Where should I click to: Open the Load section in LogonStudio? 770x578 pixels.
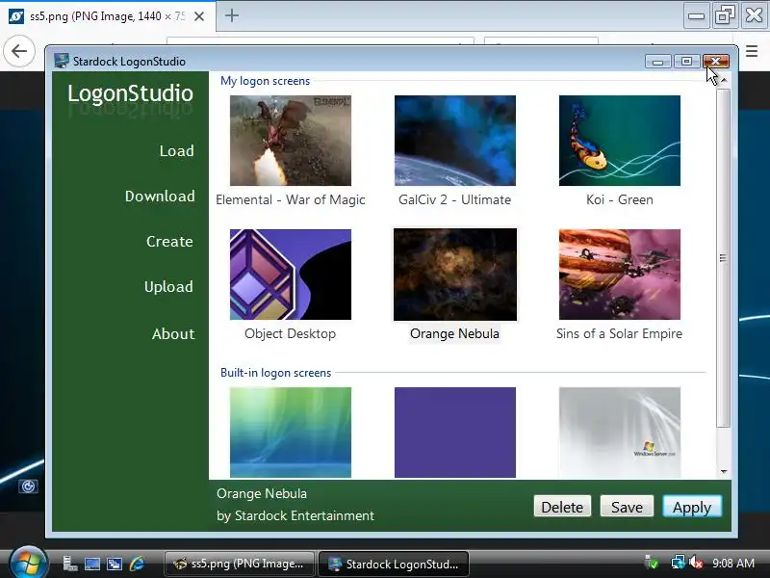point(176,151)
